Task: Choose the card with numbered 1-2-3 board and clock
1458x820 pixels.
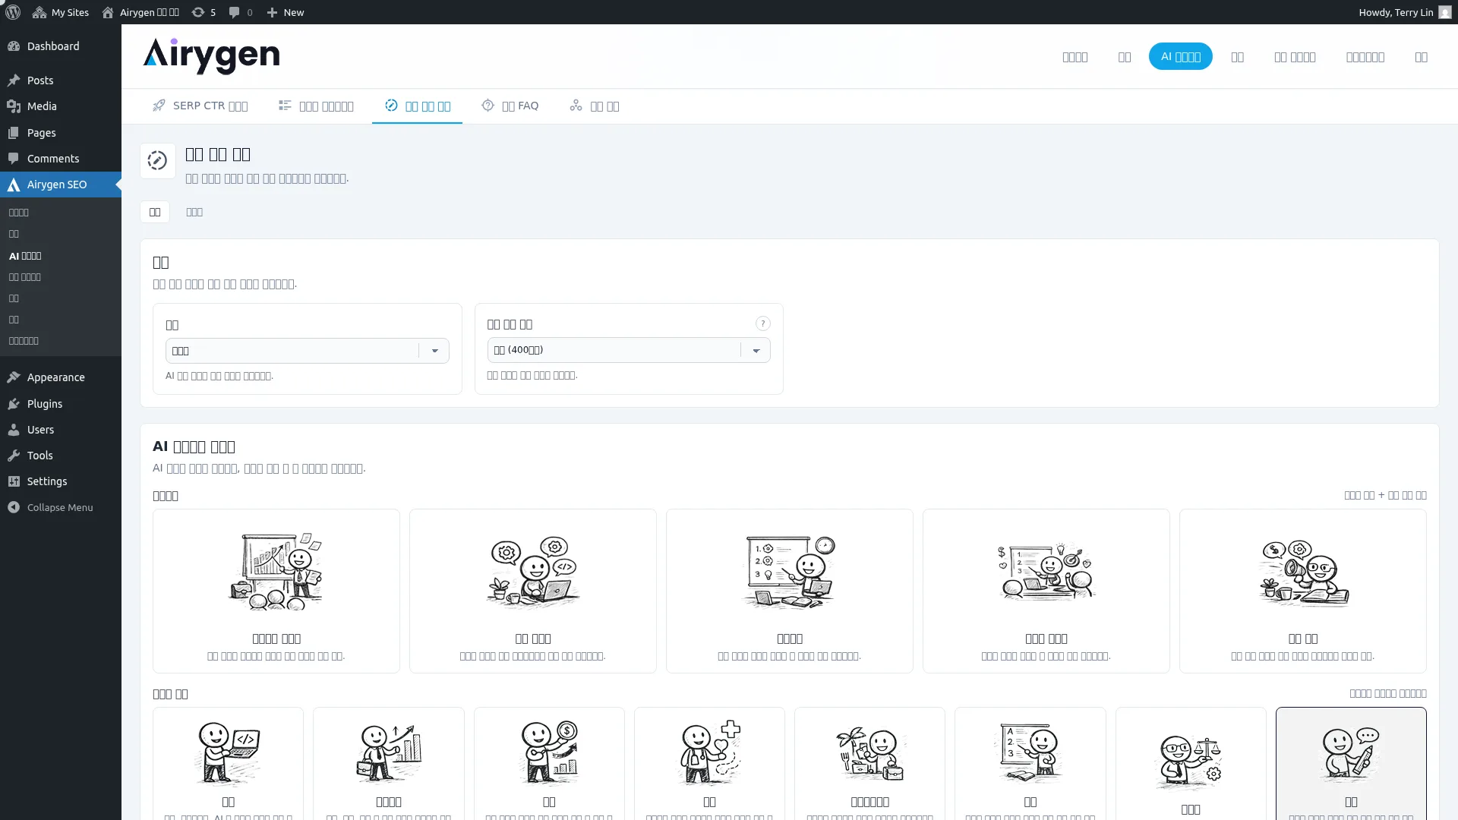Action: [x=790, y=591]
